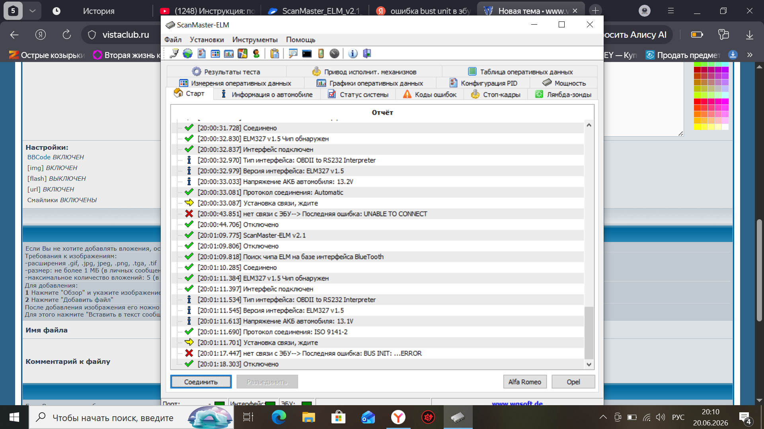Open a new browser tab with plus
This screenshot has height=429, width=764.
click(x=595, y=11)
